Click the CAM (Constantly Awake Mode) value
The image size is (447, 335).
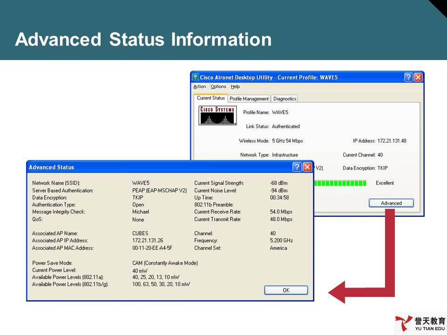coord(165,263)
